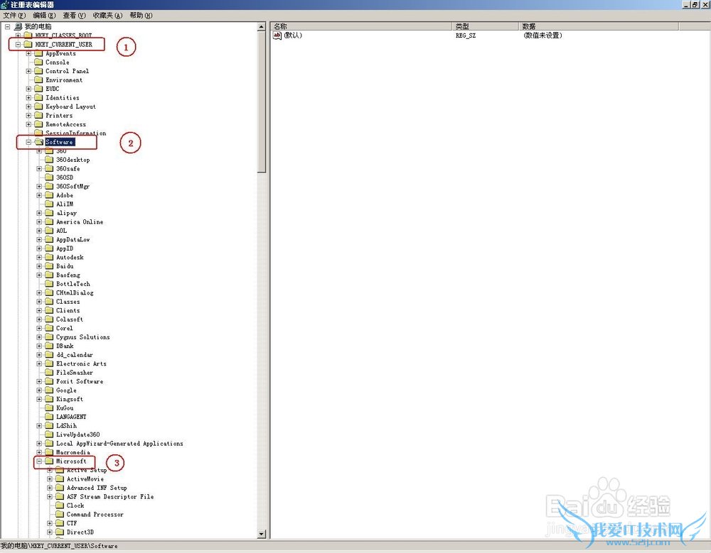Click the Corel folder icon
Screen dimensions: 711x553
point(49,329)
